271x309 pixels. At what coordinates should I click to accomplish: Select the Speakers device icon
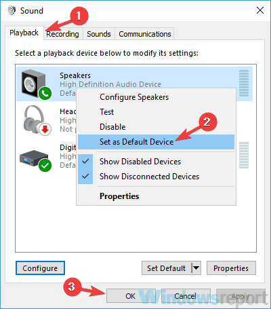point(36,84)
